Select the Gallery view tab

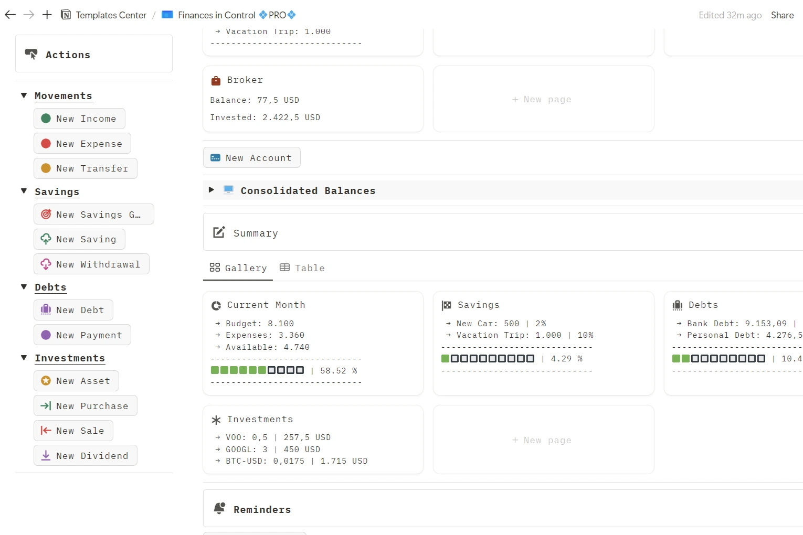tap(238, 268)
